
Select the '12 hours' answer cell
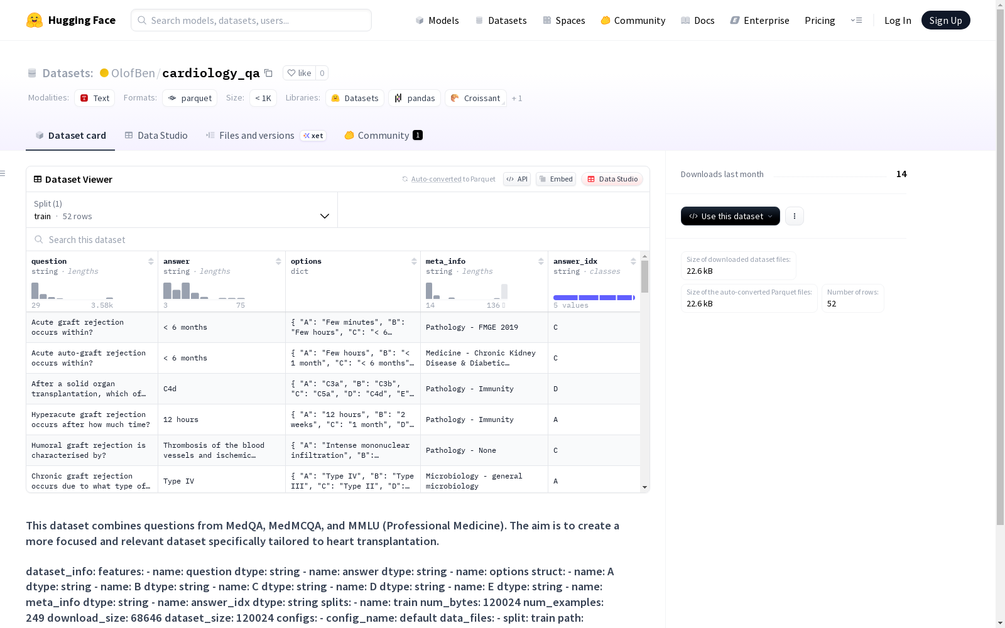click(222, 420)
